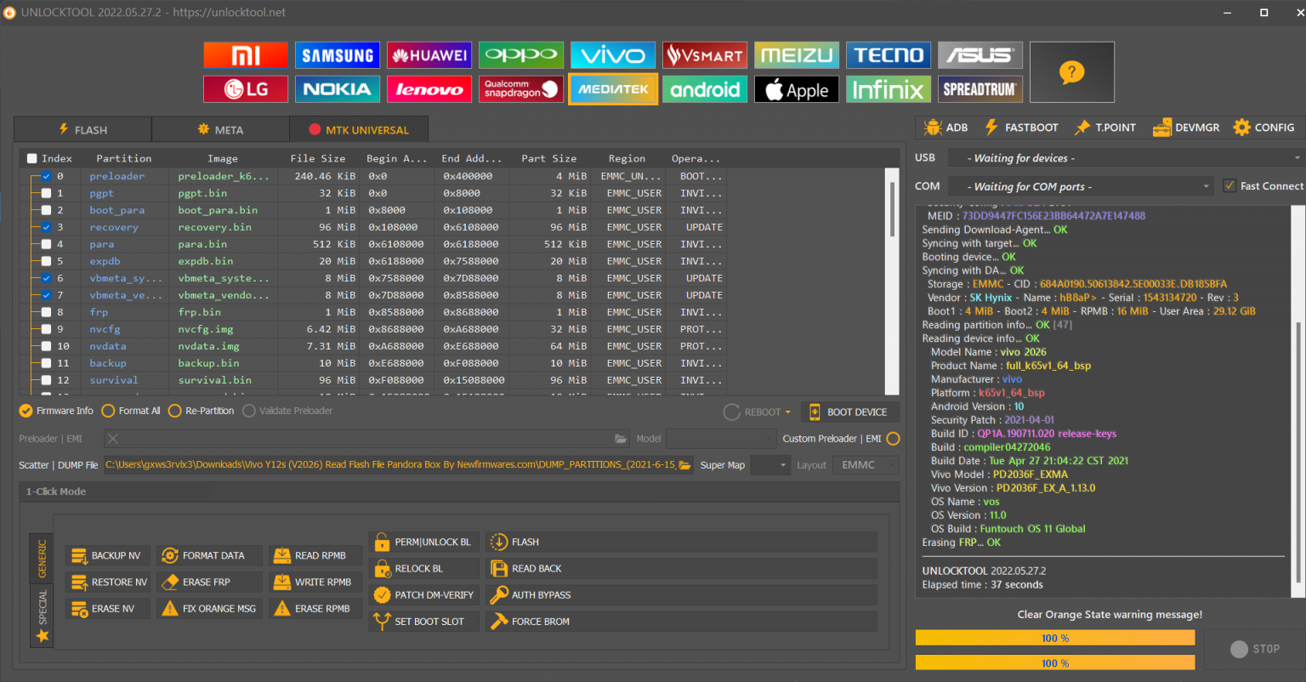Screen dimensions: 1306x682
Task: Open the FASTBOOT tool
Action: [1021, 128]
